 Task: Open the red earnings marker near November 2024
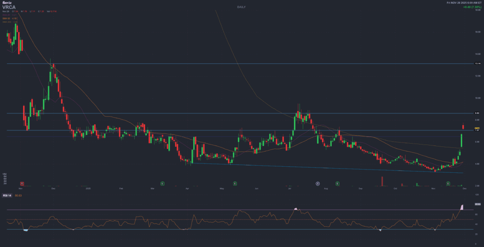(21, 183)
